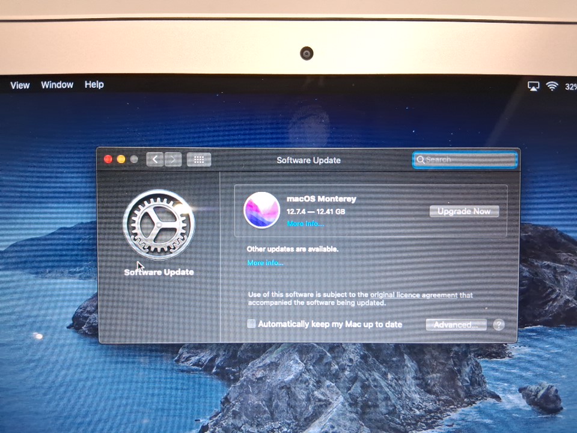Show all preferences with grid icon
This screenshot has width=577, height=433.
[199, 159]
